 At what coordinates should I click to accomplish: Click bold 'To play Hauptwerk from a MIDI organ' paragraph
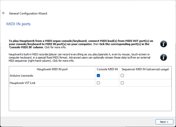[81, 44]
